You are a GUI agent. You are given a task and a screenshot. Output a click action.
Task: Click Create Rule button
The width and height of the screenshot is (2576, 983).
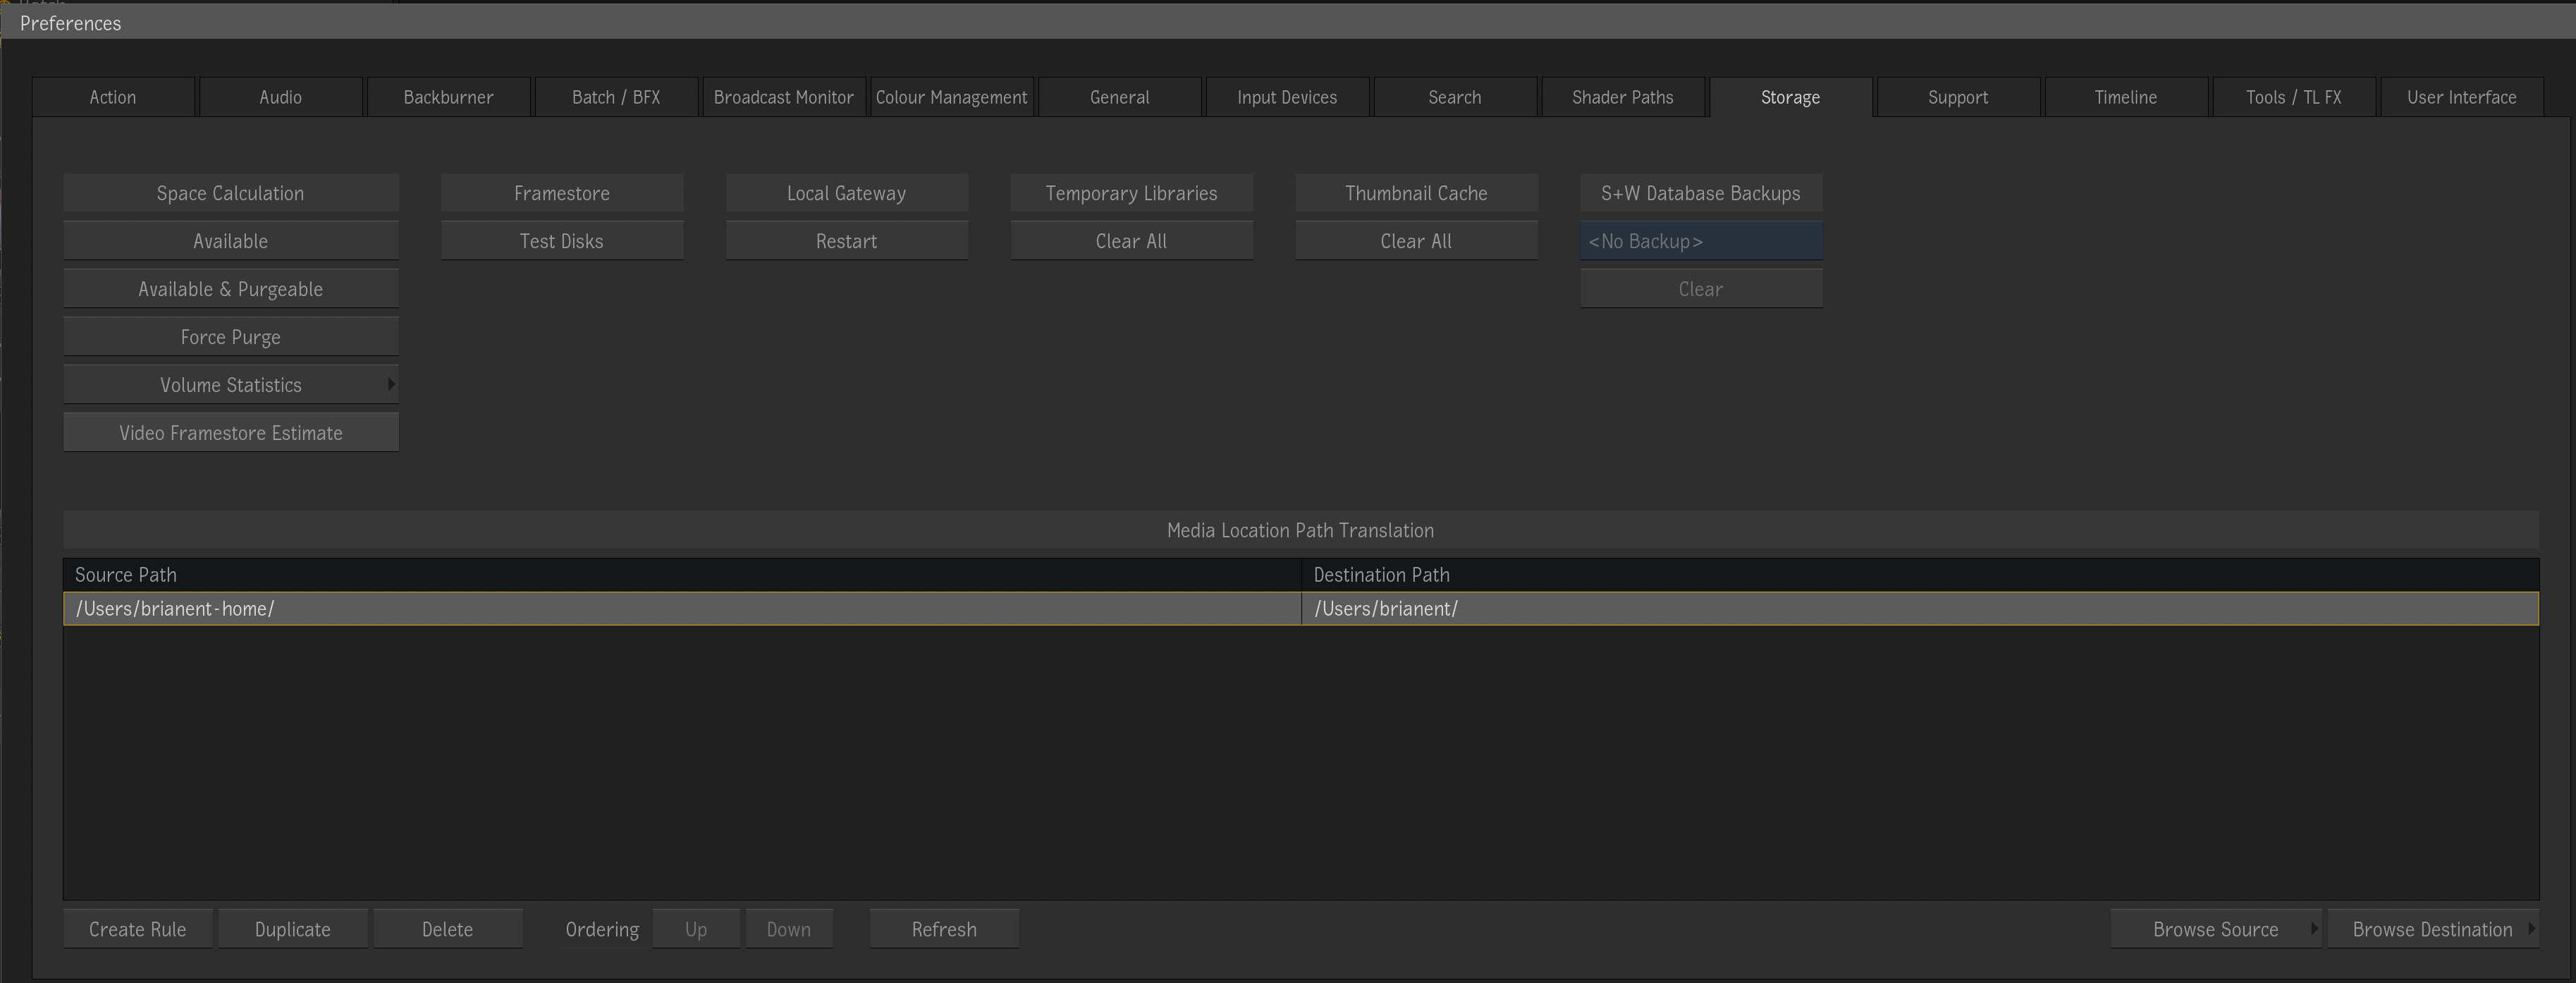(137, 929)
